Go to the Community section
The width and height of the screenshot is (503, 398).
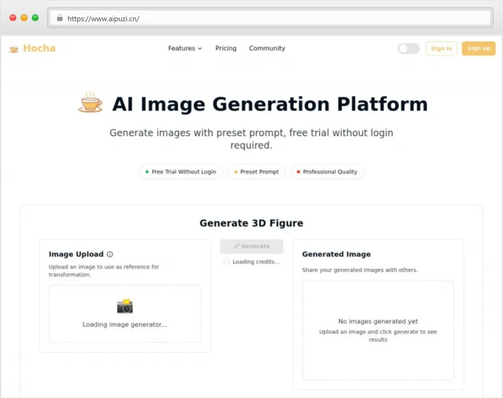(267, 48)
